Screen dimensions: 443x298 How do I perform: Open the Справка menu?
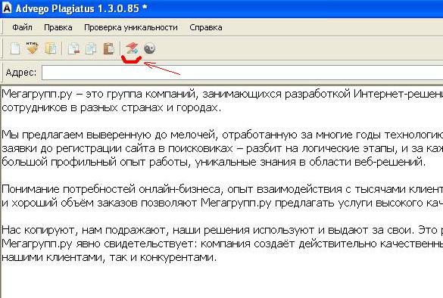point(206,27)
